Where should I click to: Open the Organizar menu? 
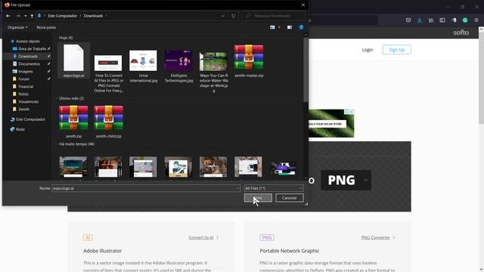click(x=17, y=27)
